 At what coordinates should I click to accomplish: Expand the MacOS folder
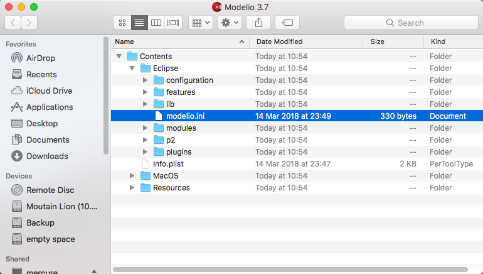(x=132, y=176)
